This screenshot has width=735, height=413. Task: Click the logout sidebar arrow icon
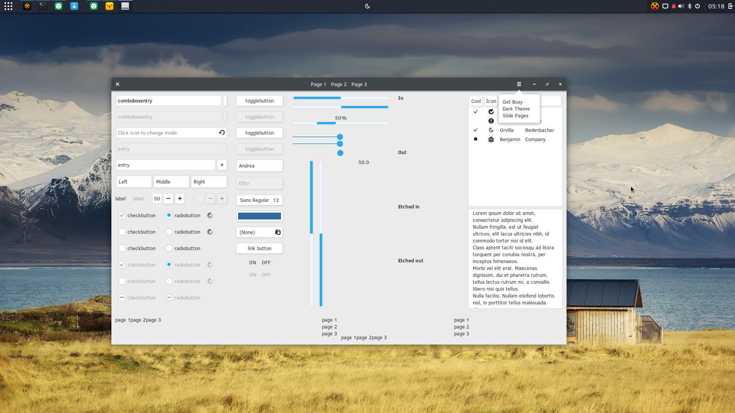[x=730, y=6]
